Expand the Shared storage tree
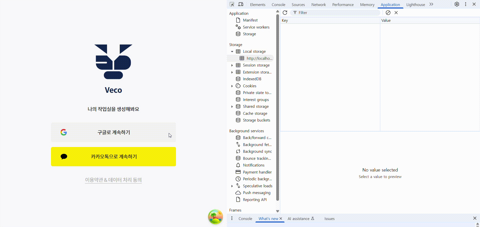 (232, 106)
